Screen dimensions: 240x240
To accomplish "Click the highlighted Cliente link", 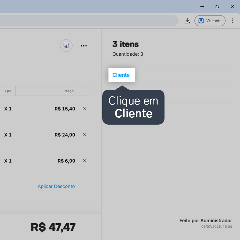I will pyautogui.click(x=121, y=75).
